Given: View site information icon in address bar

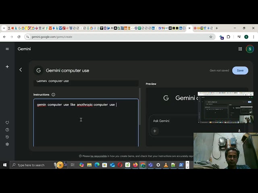Looking at the screenshot, I should click(x=28, y=37).
